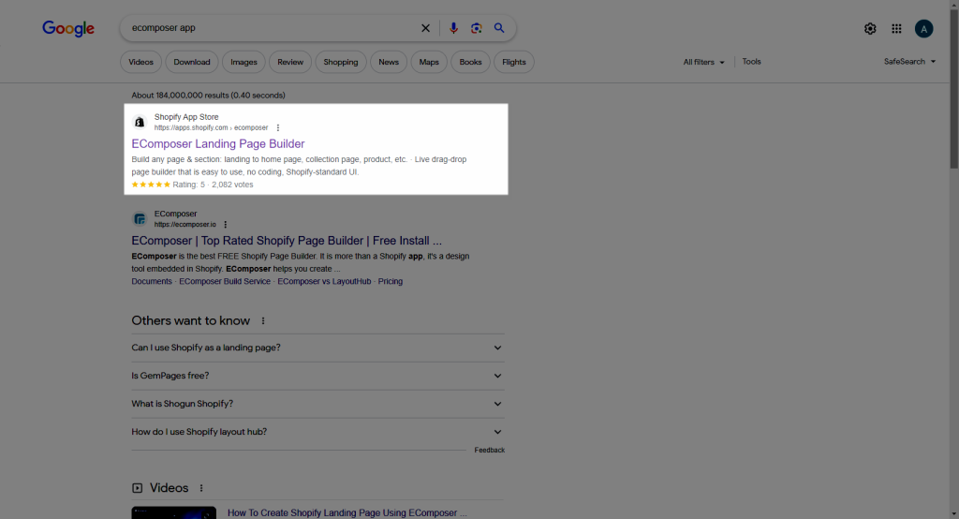
Task: Expand 'Can I use Shopify as a landing page?'
Action: (x=318, y=348)
